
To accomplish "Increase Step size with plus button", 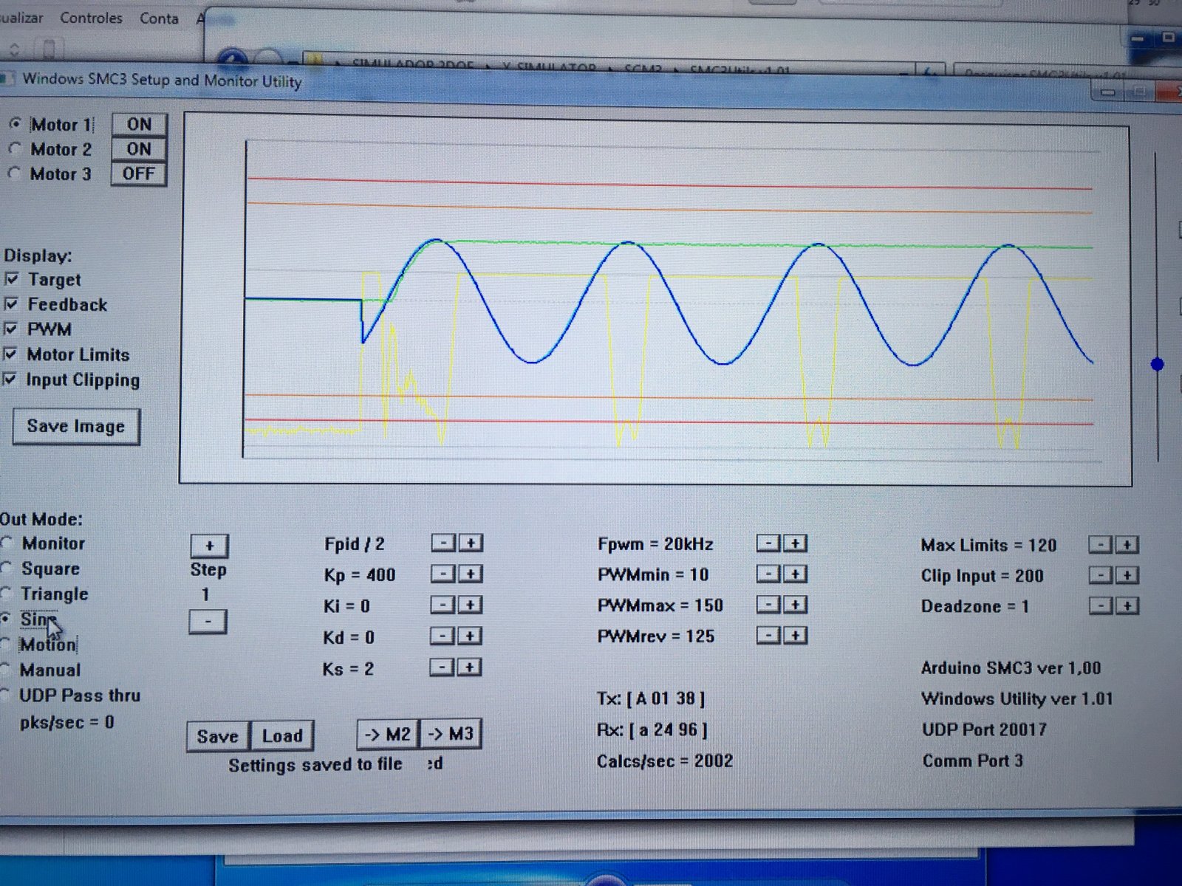I will (x=209, y=546).
